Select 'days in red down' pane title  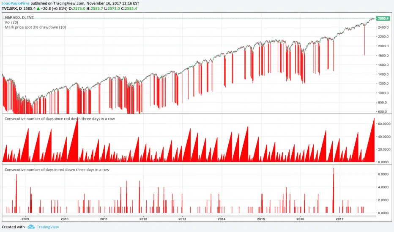[57, 170]
